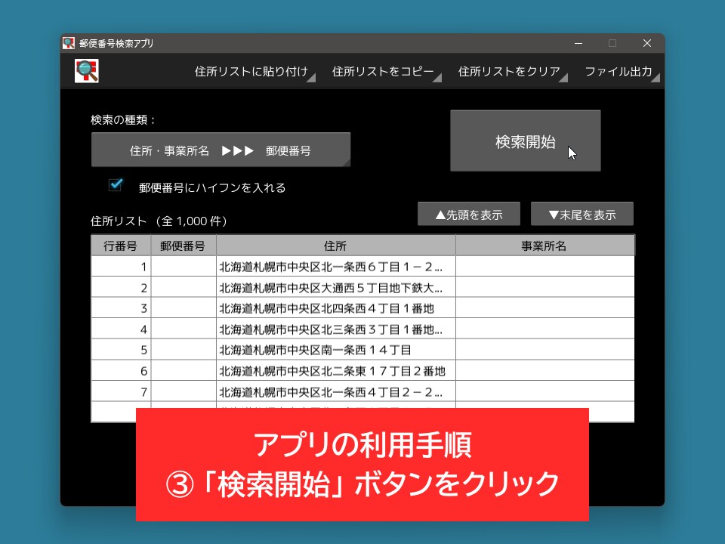Open the 住所リストをクリア menu
This screenshot has height=544, width=725.
tap(511, 72)
